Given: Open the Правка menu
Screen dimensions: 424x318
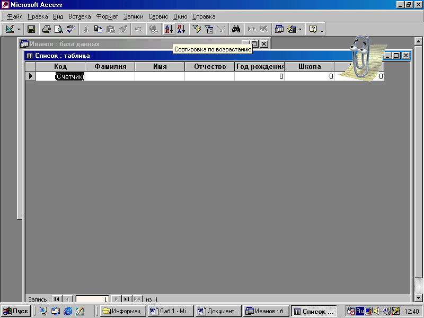Looking at the screenshot, I should coord(38,16).
